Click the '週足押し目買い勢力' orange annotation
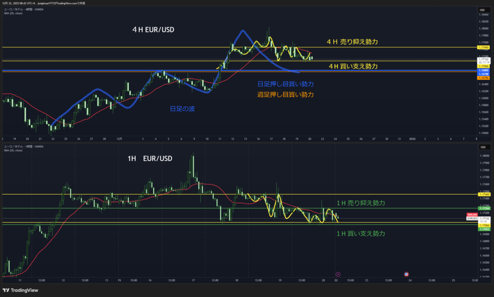This screenshot has width=494, height=297. (x=286, y=95)
